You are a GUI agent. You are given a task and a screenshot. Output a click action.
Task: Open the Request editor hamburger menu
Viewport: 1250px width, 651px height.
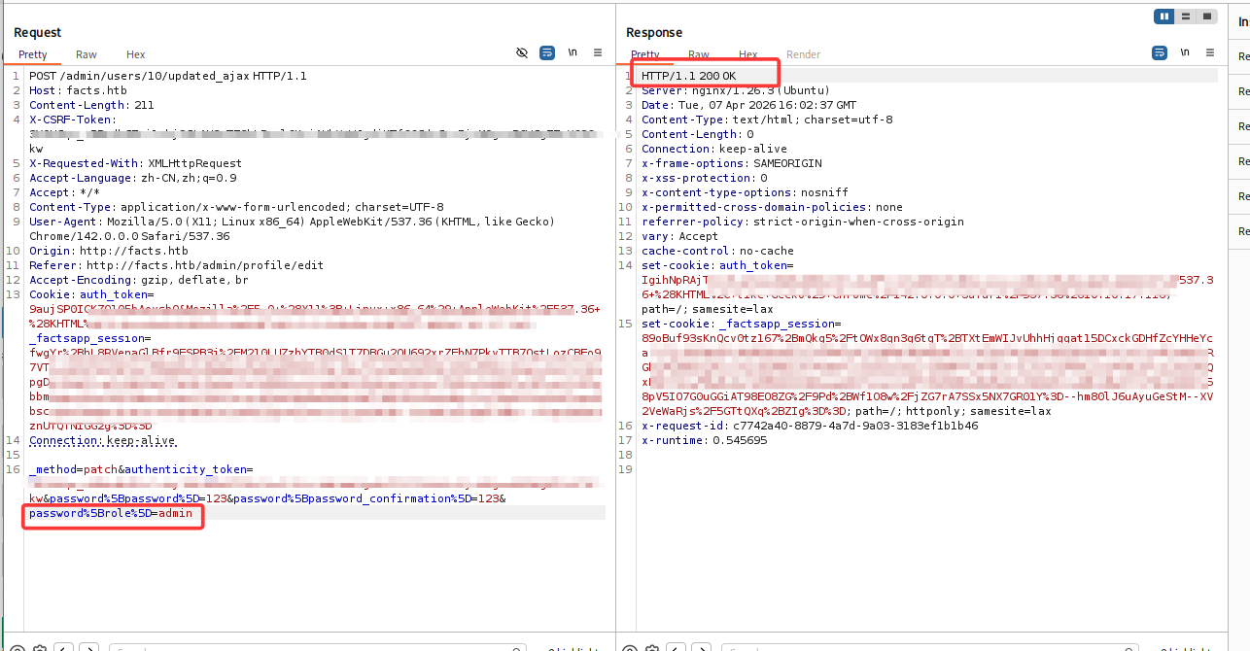(x=598, y=52)
